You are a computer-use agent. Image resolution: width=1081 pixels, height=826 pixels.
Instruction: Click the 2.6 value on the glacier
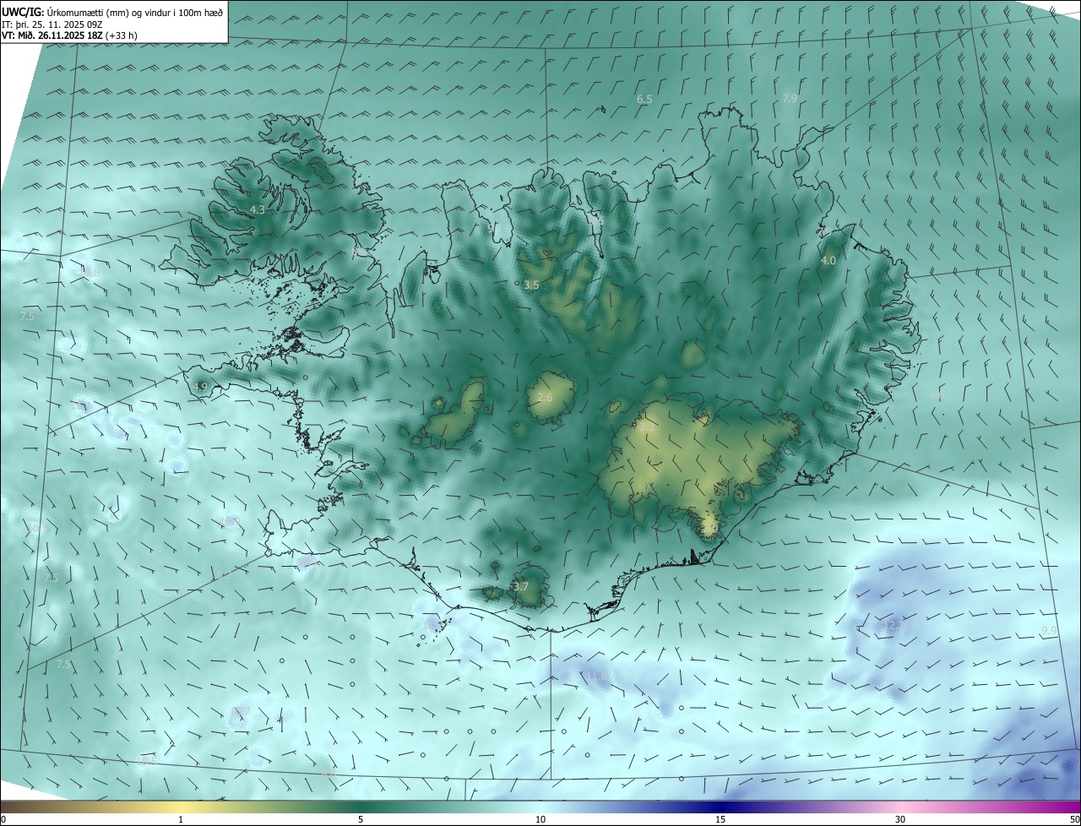(545, 397)
